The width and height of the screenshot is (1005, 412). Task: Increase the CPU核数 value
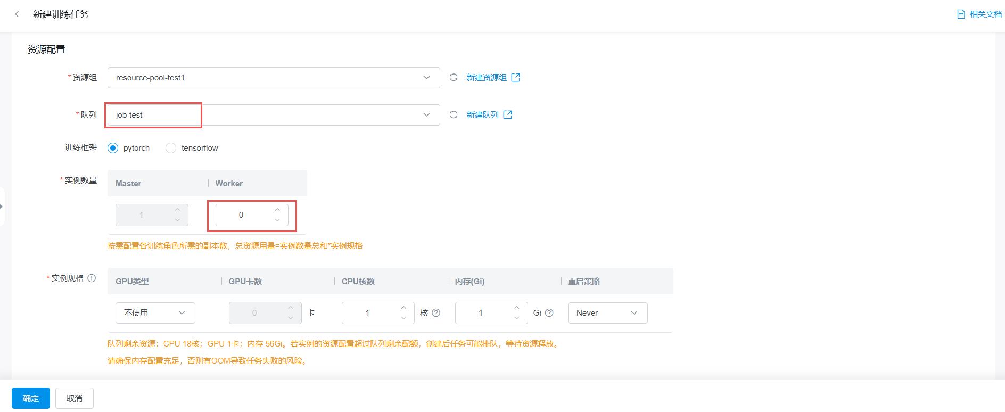[403, 308]
